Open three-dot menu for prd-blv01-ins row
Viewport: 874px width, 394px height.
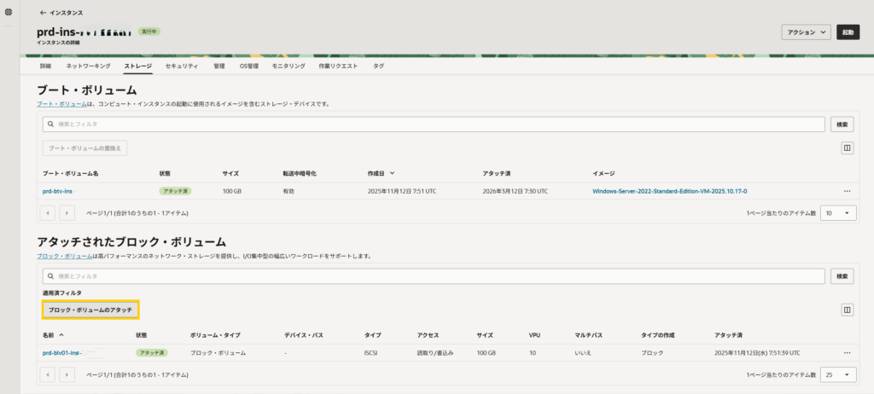[847, 352]
